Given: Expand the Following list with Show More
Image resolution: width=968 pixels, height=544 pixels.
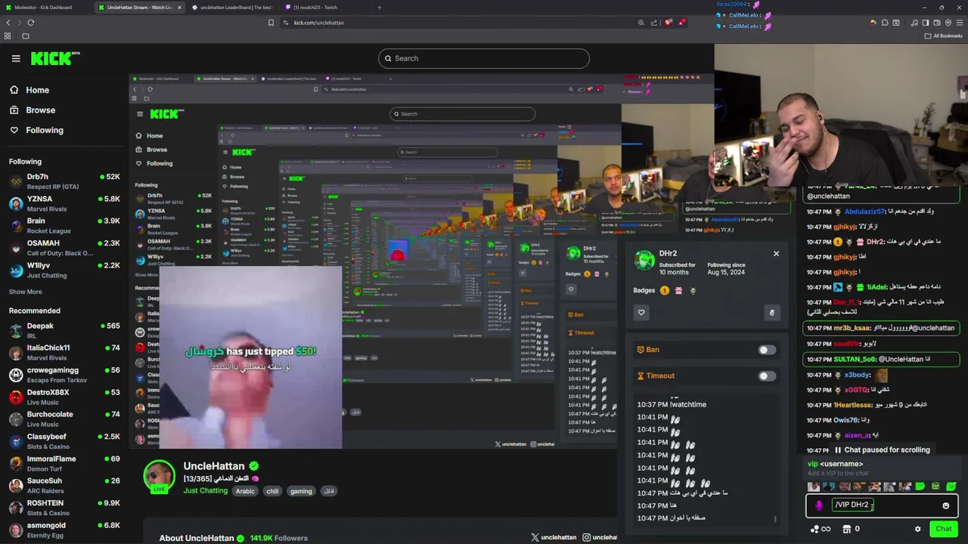Looking at the screenshot, I should 25,292.
